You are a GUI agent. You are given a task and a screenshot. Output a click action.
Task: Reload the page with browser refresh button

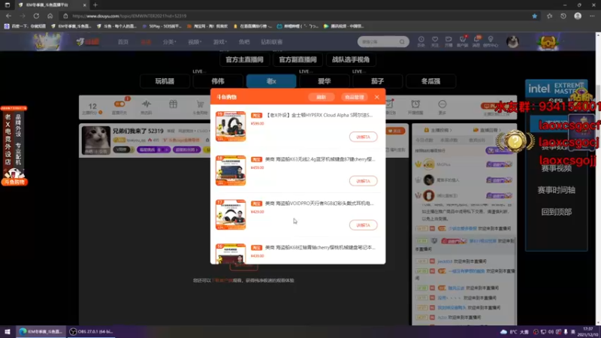pos(36,16)
